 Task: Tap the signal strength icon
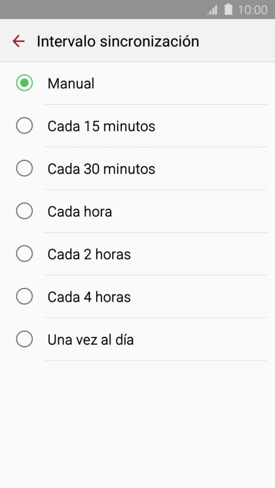212,10
